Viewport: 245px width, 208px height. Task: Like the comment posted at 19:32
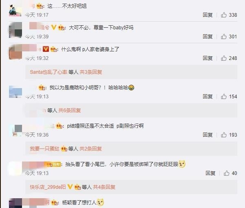tap(224, 58)
